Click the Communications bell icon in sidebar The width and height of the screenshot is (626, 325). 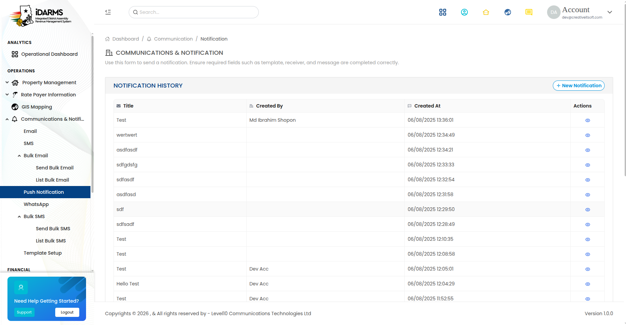[x=15, y=119]
